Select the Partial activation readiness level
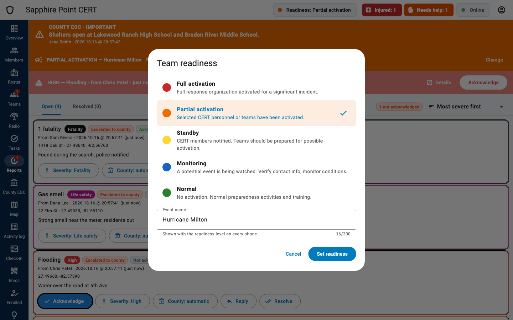The height and width of the screenshot is (320, 513). pos(256,113)
